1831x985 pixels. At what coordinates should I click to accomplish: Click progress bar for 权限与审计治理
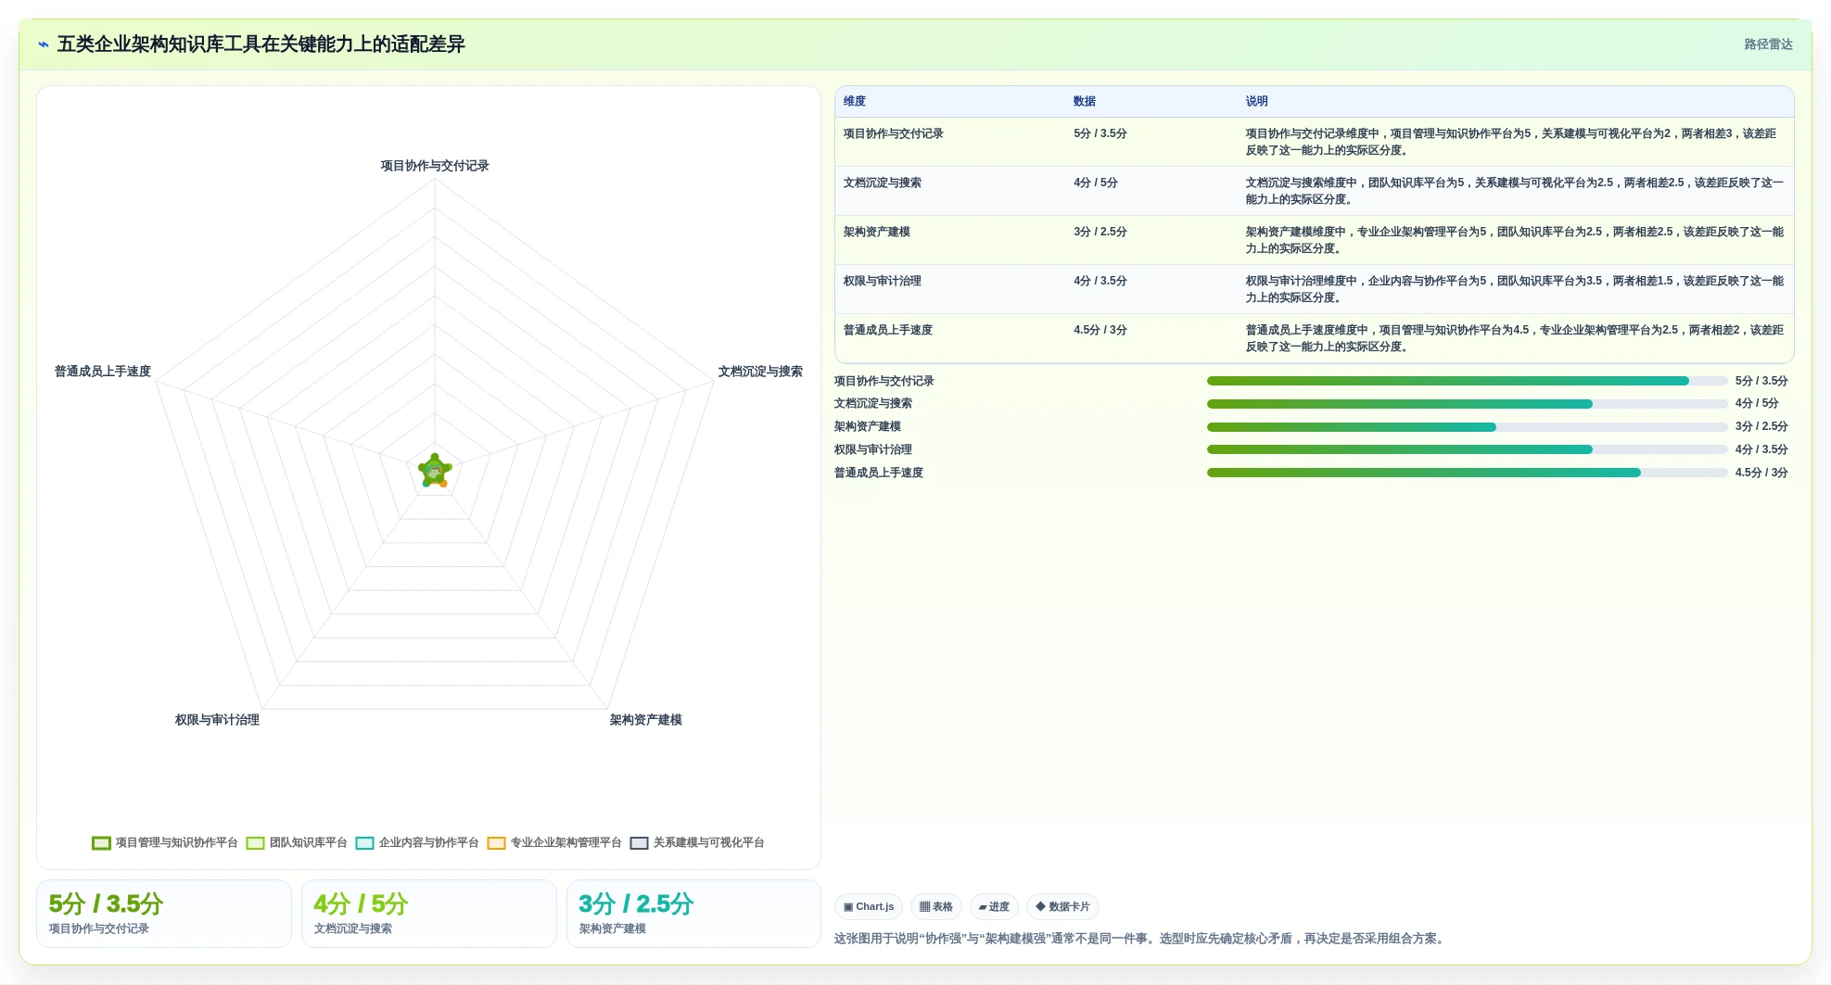pyautogui.click(x=1467, y=449)
